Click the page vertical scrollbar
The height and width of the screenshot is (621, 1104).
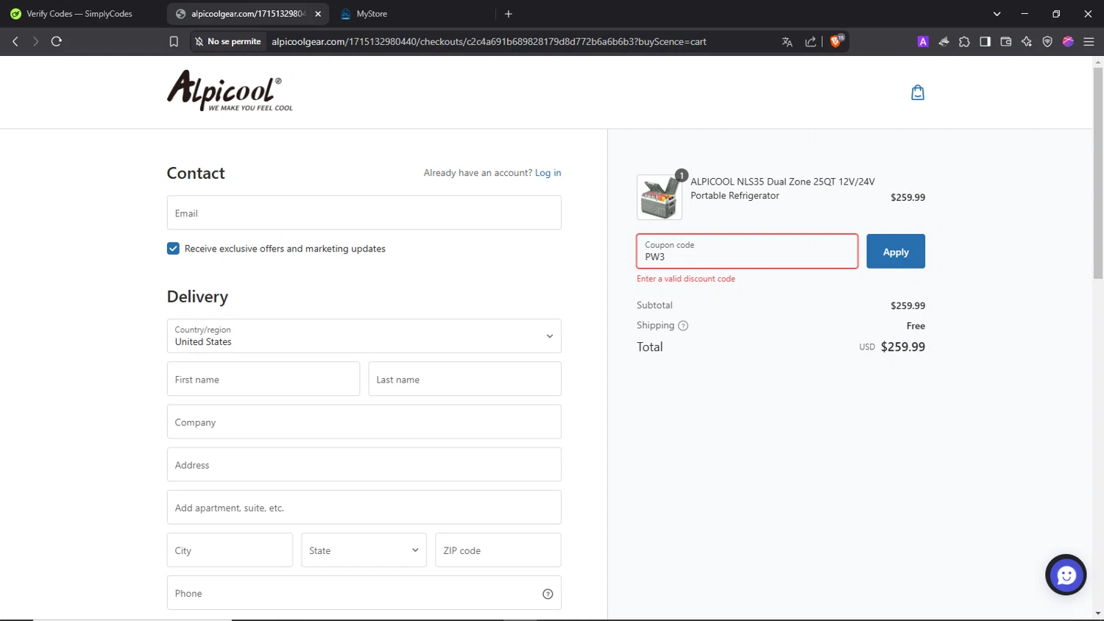(x=1098, y=174)
